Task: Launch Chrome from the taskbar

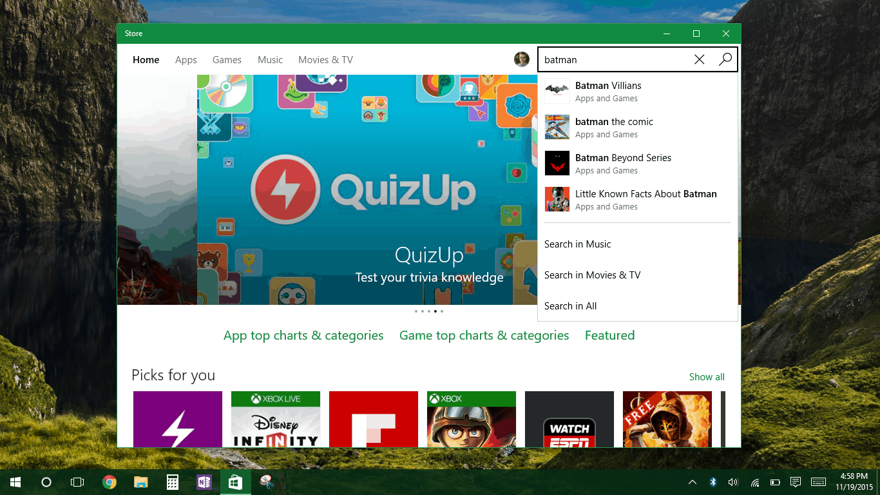Action: [110, 481]
